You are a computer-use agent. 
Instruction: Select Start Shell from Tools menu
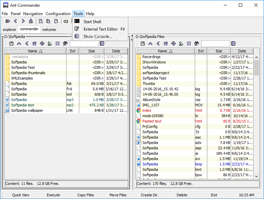click(100, 22)
